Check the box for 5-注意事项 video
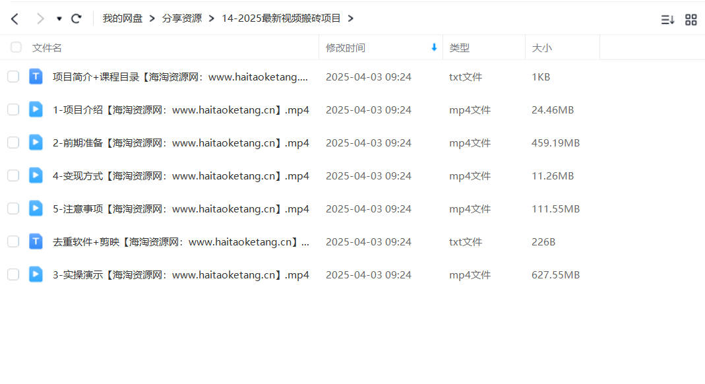The height and width of the screenshot is (384, 705). 13,208
